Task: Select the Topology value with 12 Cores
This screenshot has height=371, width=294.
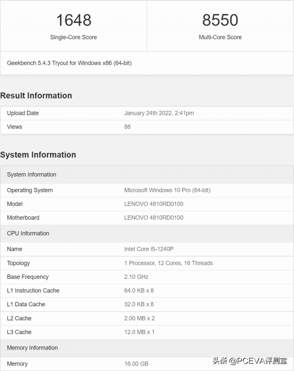Action: [169, 263]
